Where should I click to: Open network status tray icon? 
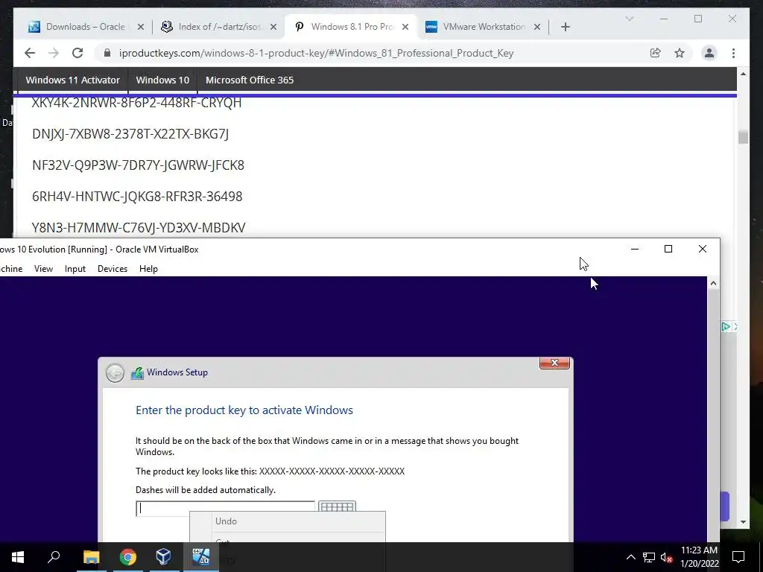click(x=649, y=557)
